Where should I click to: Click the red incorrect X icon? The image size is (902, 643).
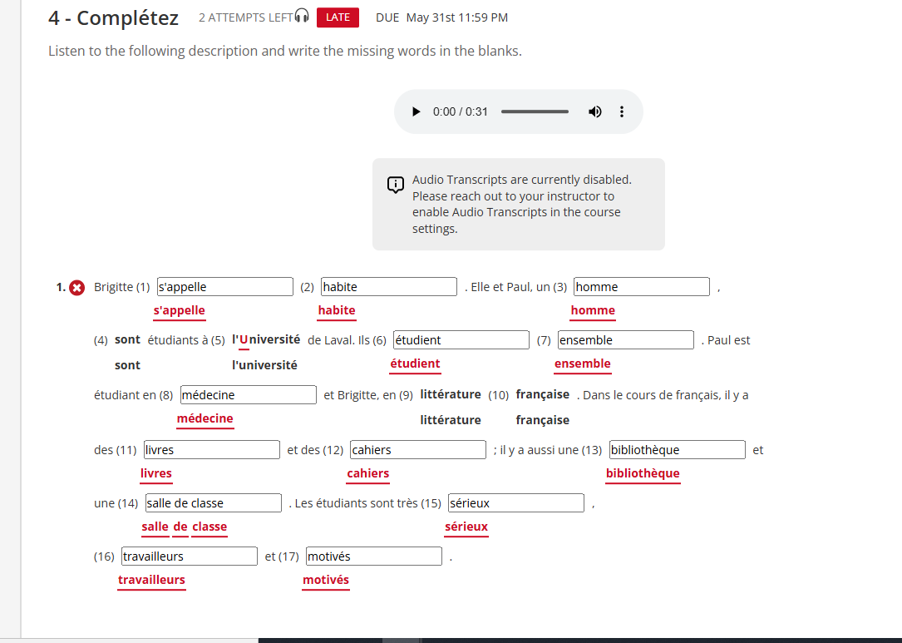[x=77, y=287]
